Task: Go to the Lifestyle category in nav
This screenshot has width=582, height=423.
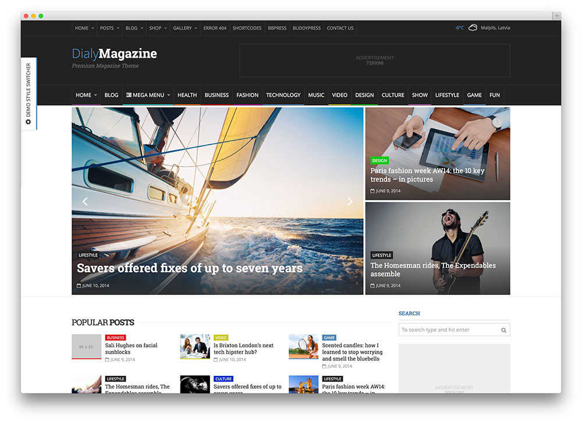Action: point(447,95)
